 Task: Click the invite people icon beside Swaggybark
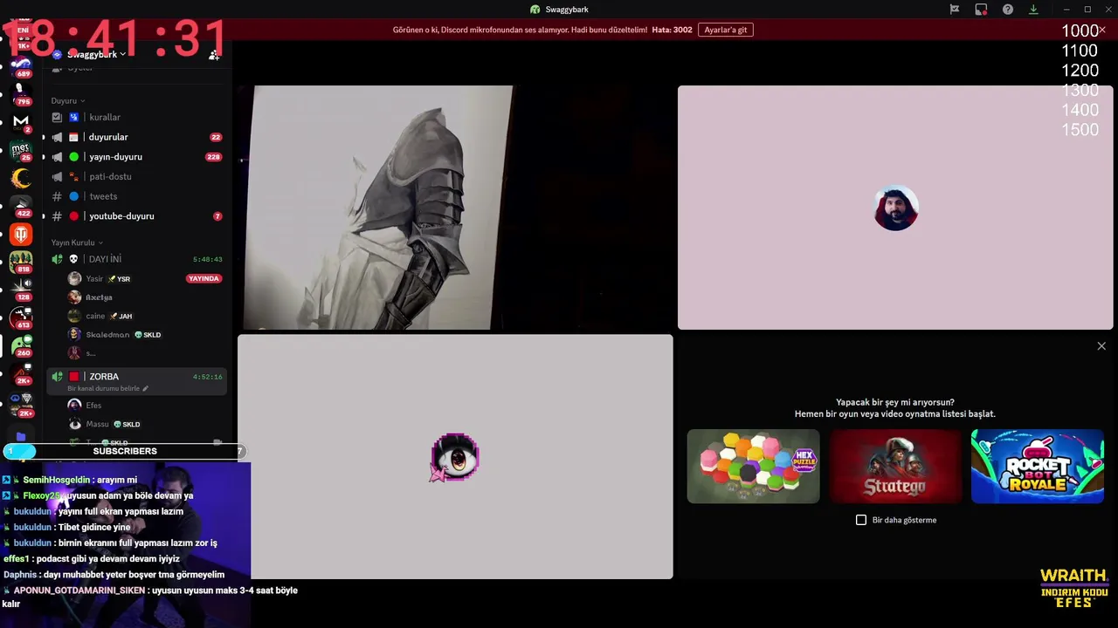(x=214, y=54)
